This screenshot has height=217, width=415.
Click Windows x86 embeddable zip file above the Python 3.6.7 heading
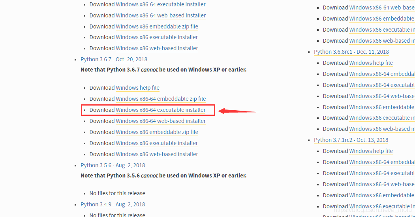(157, 26)
